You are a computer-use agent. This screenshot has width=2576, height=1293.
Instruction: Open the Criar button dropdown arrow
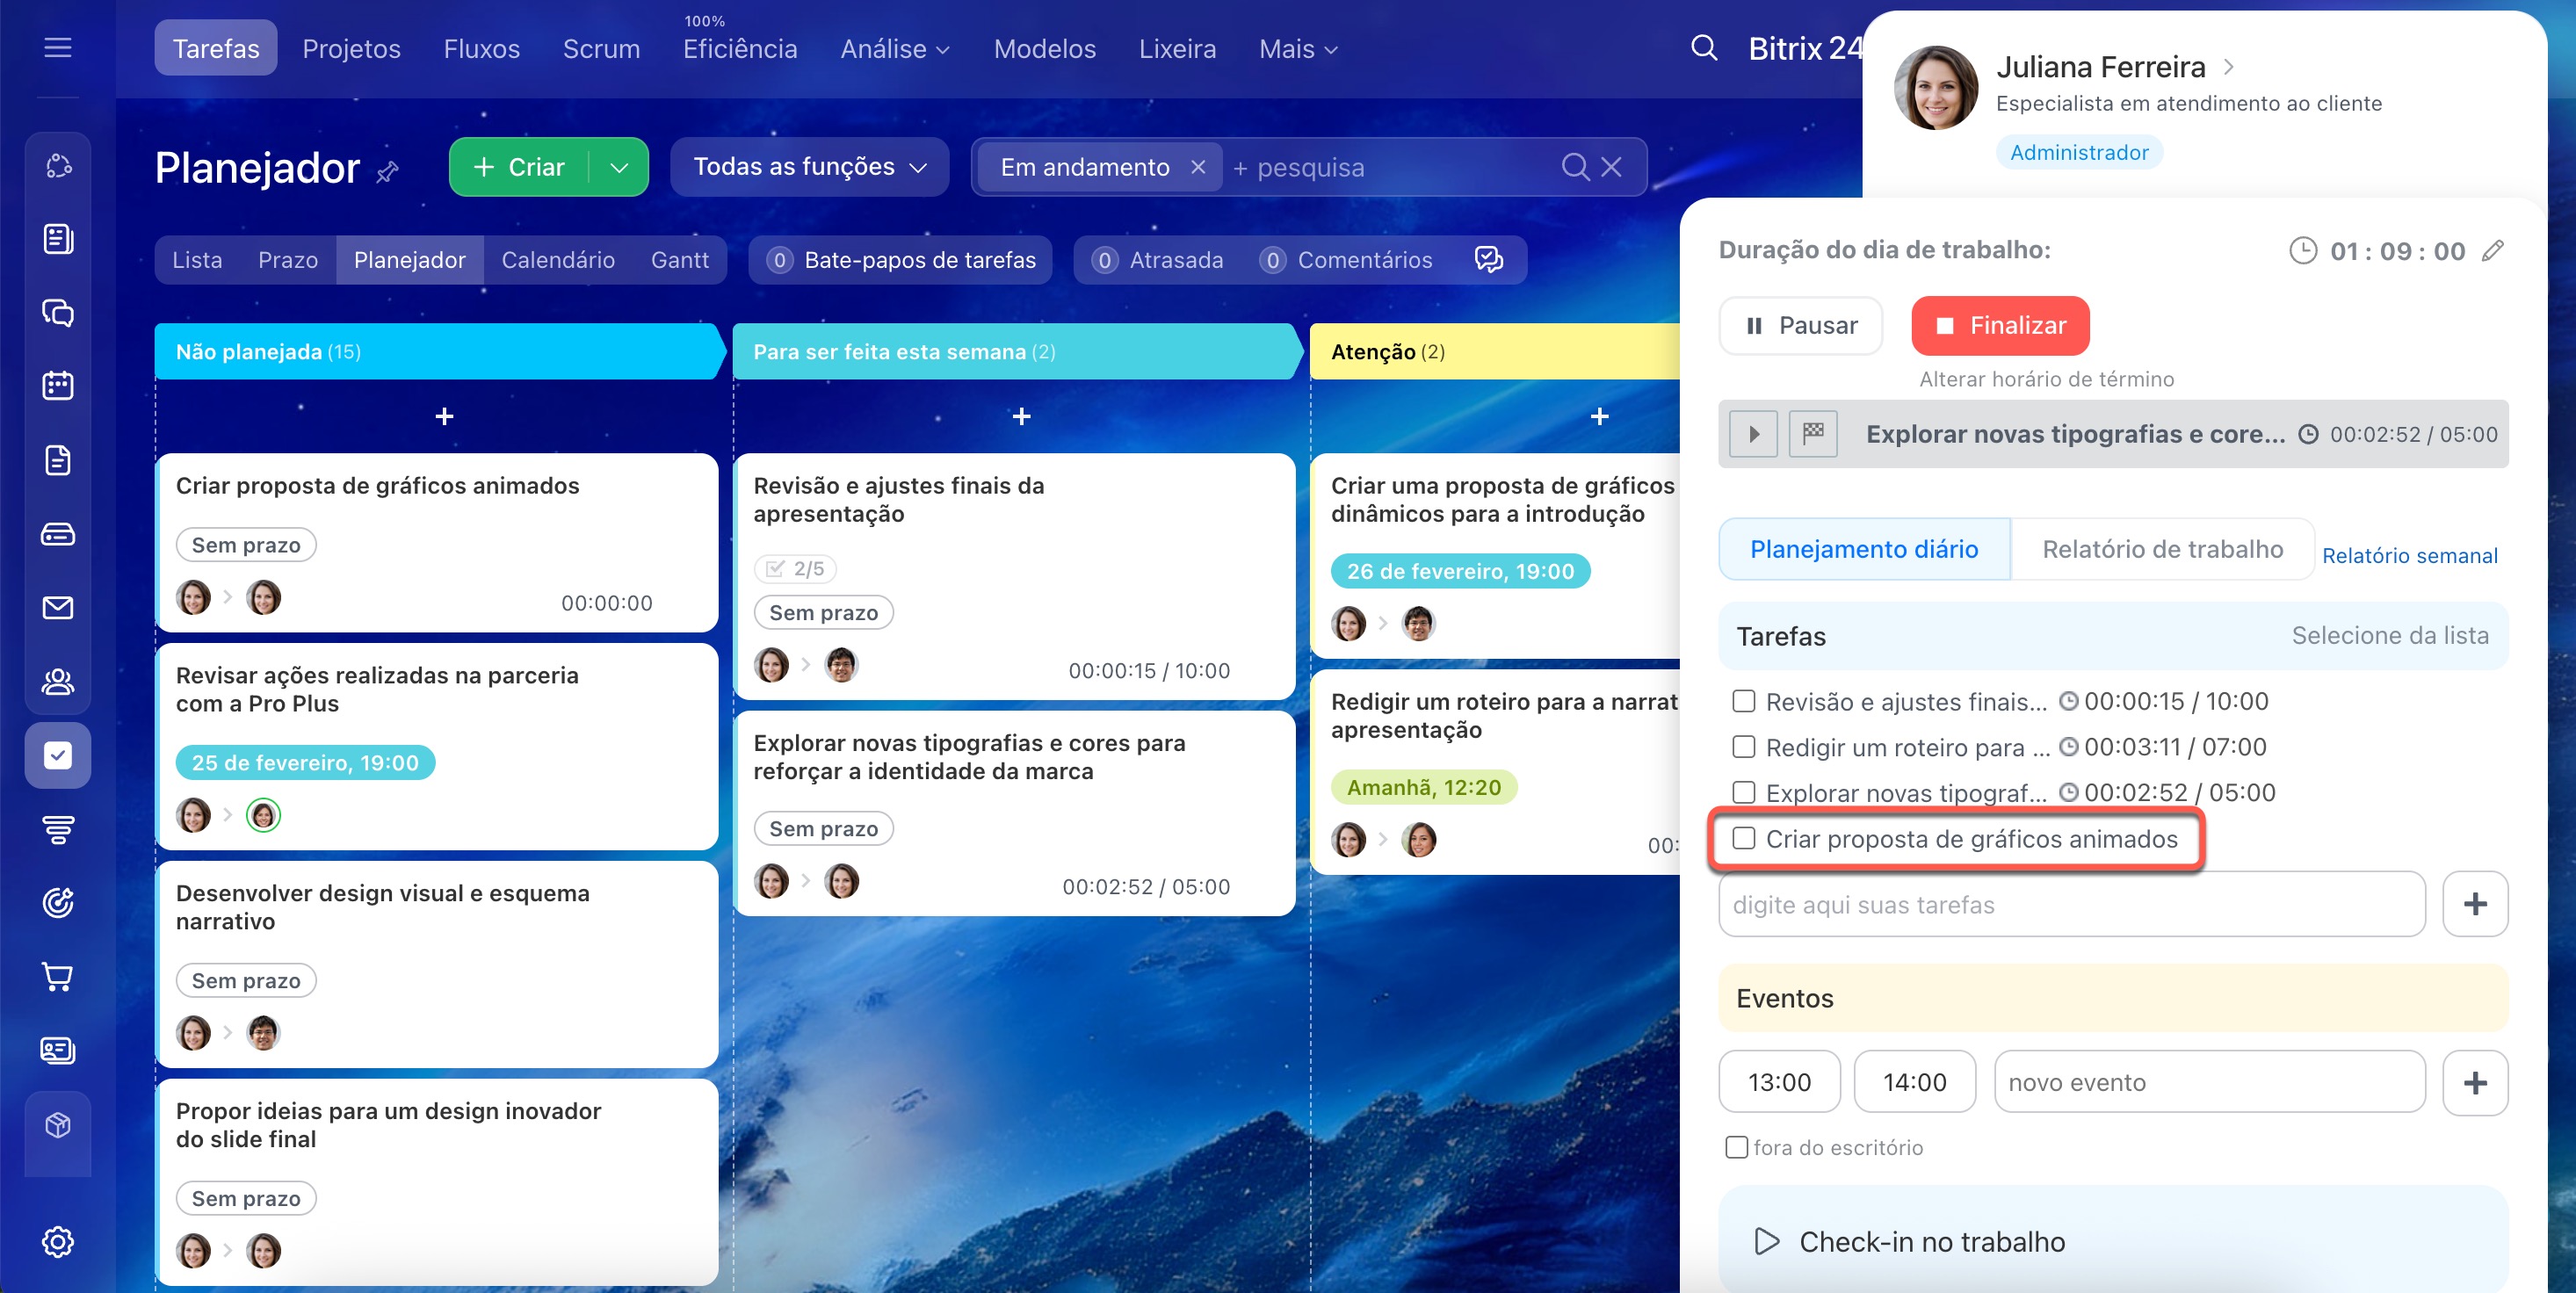click(x=619, y=167)
